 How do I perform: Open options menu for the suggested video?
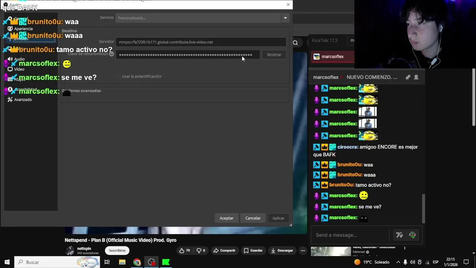pyautogui.click(x=405, y=248)
